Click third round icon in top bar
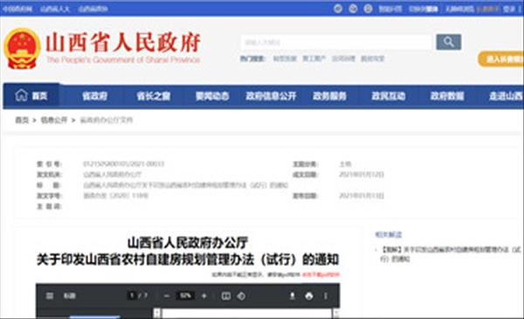 click(368, 9)
